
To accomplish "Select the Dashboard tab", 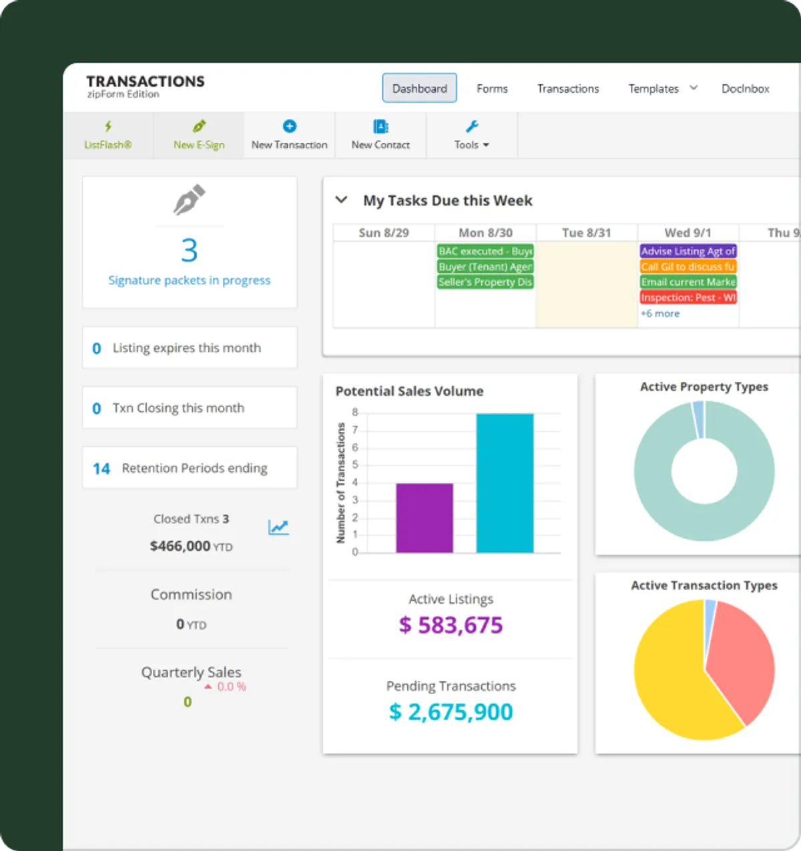I will point(419,88).
